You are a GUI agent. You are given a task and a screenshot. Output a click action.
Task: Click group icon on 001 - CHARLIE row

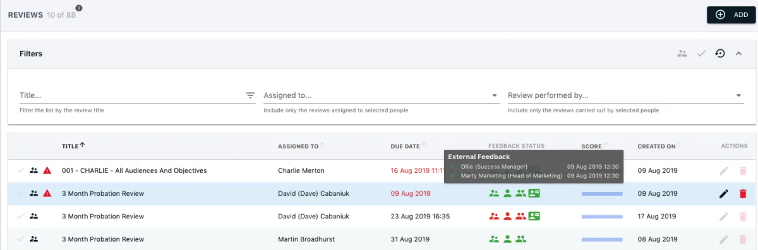pos(34,170)
